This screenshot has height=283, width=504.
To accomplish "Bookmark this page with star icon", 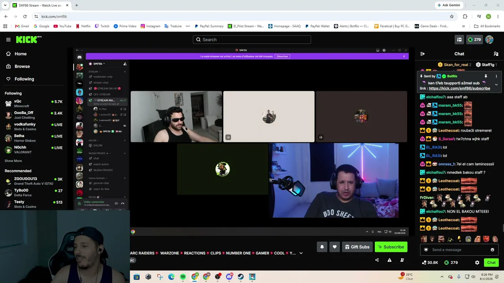I will tap(452, 17).
